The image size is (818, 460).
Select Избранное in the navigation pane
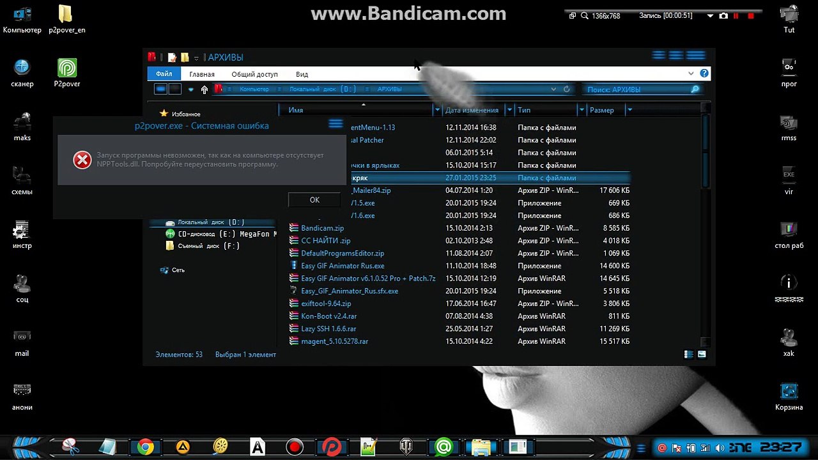click(180, 114)
